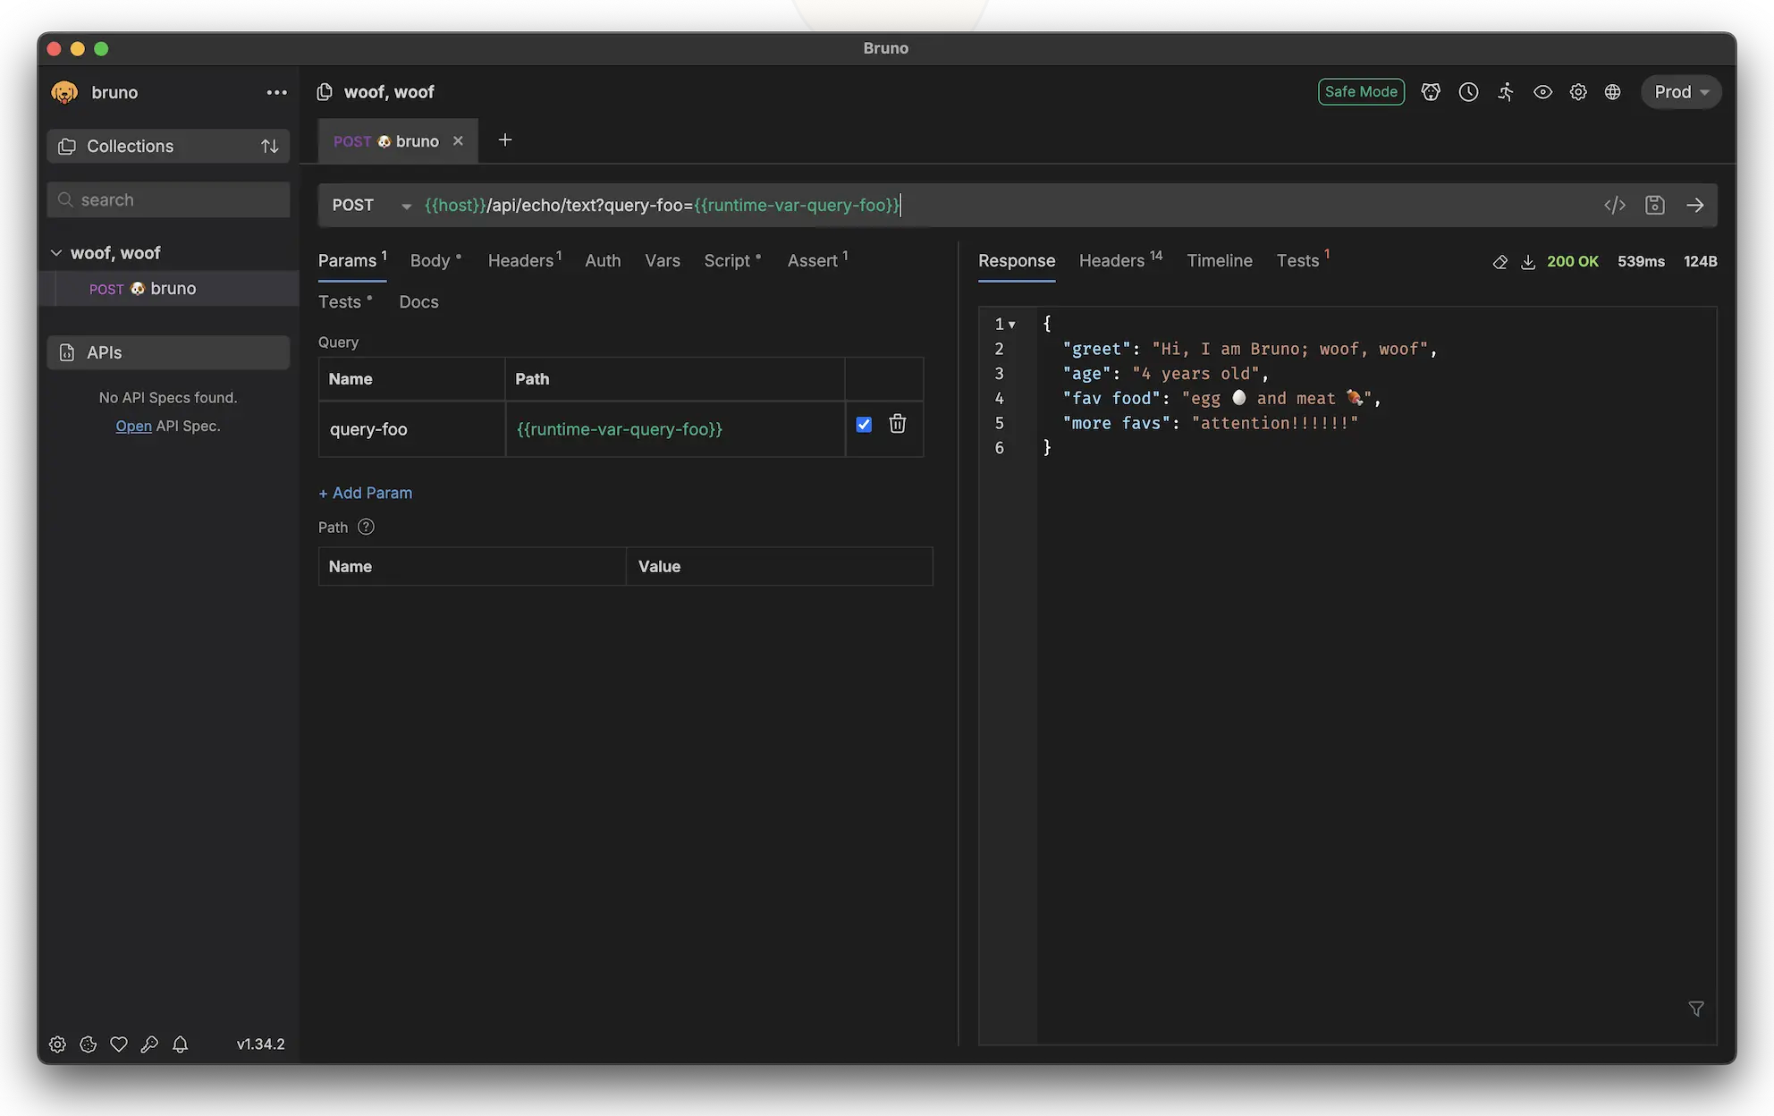
Task: Open the runner icon in top toolbar
Action: [x=1506, y=92]
